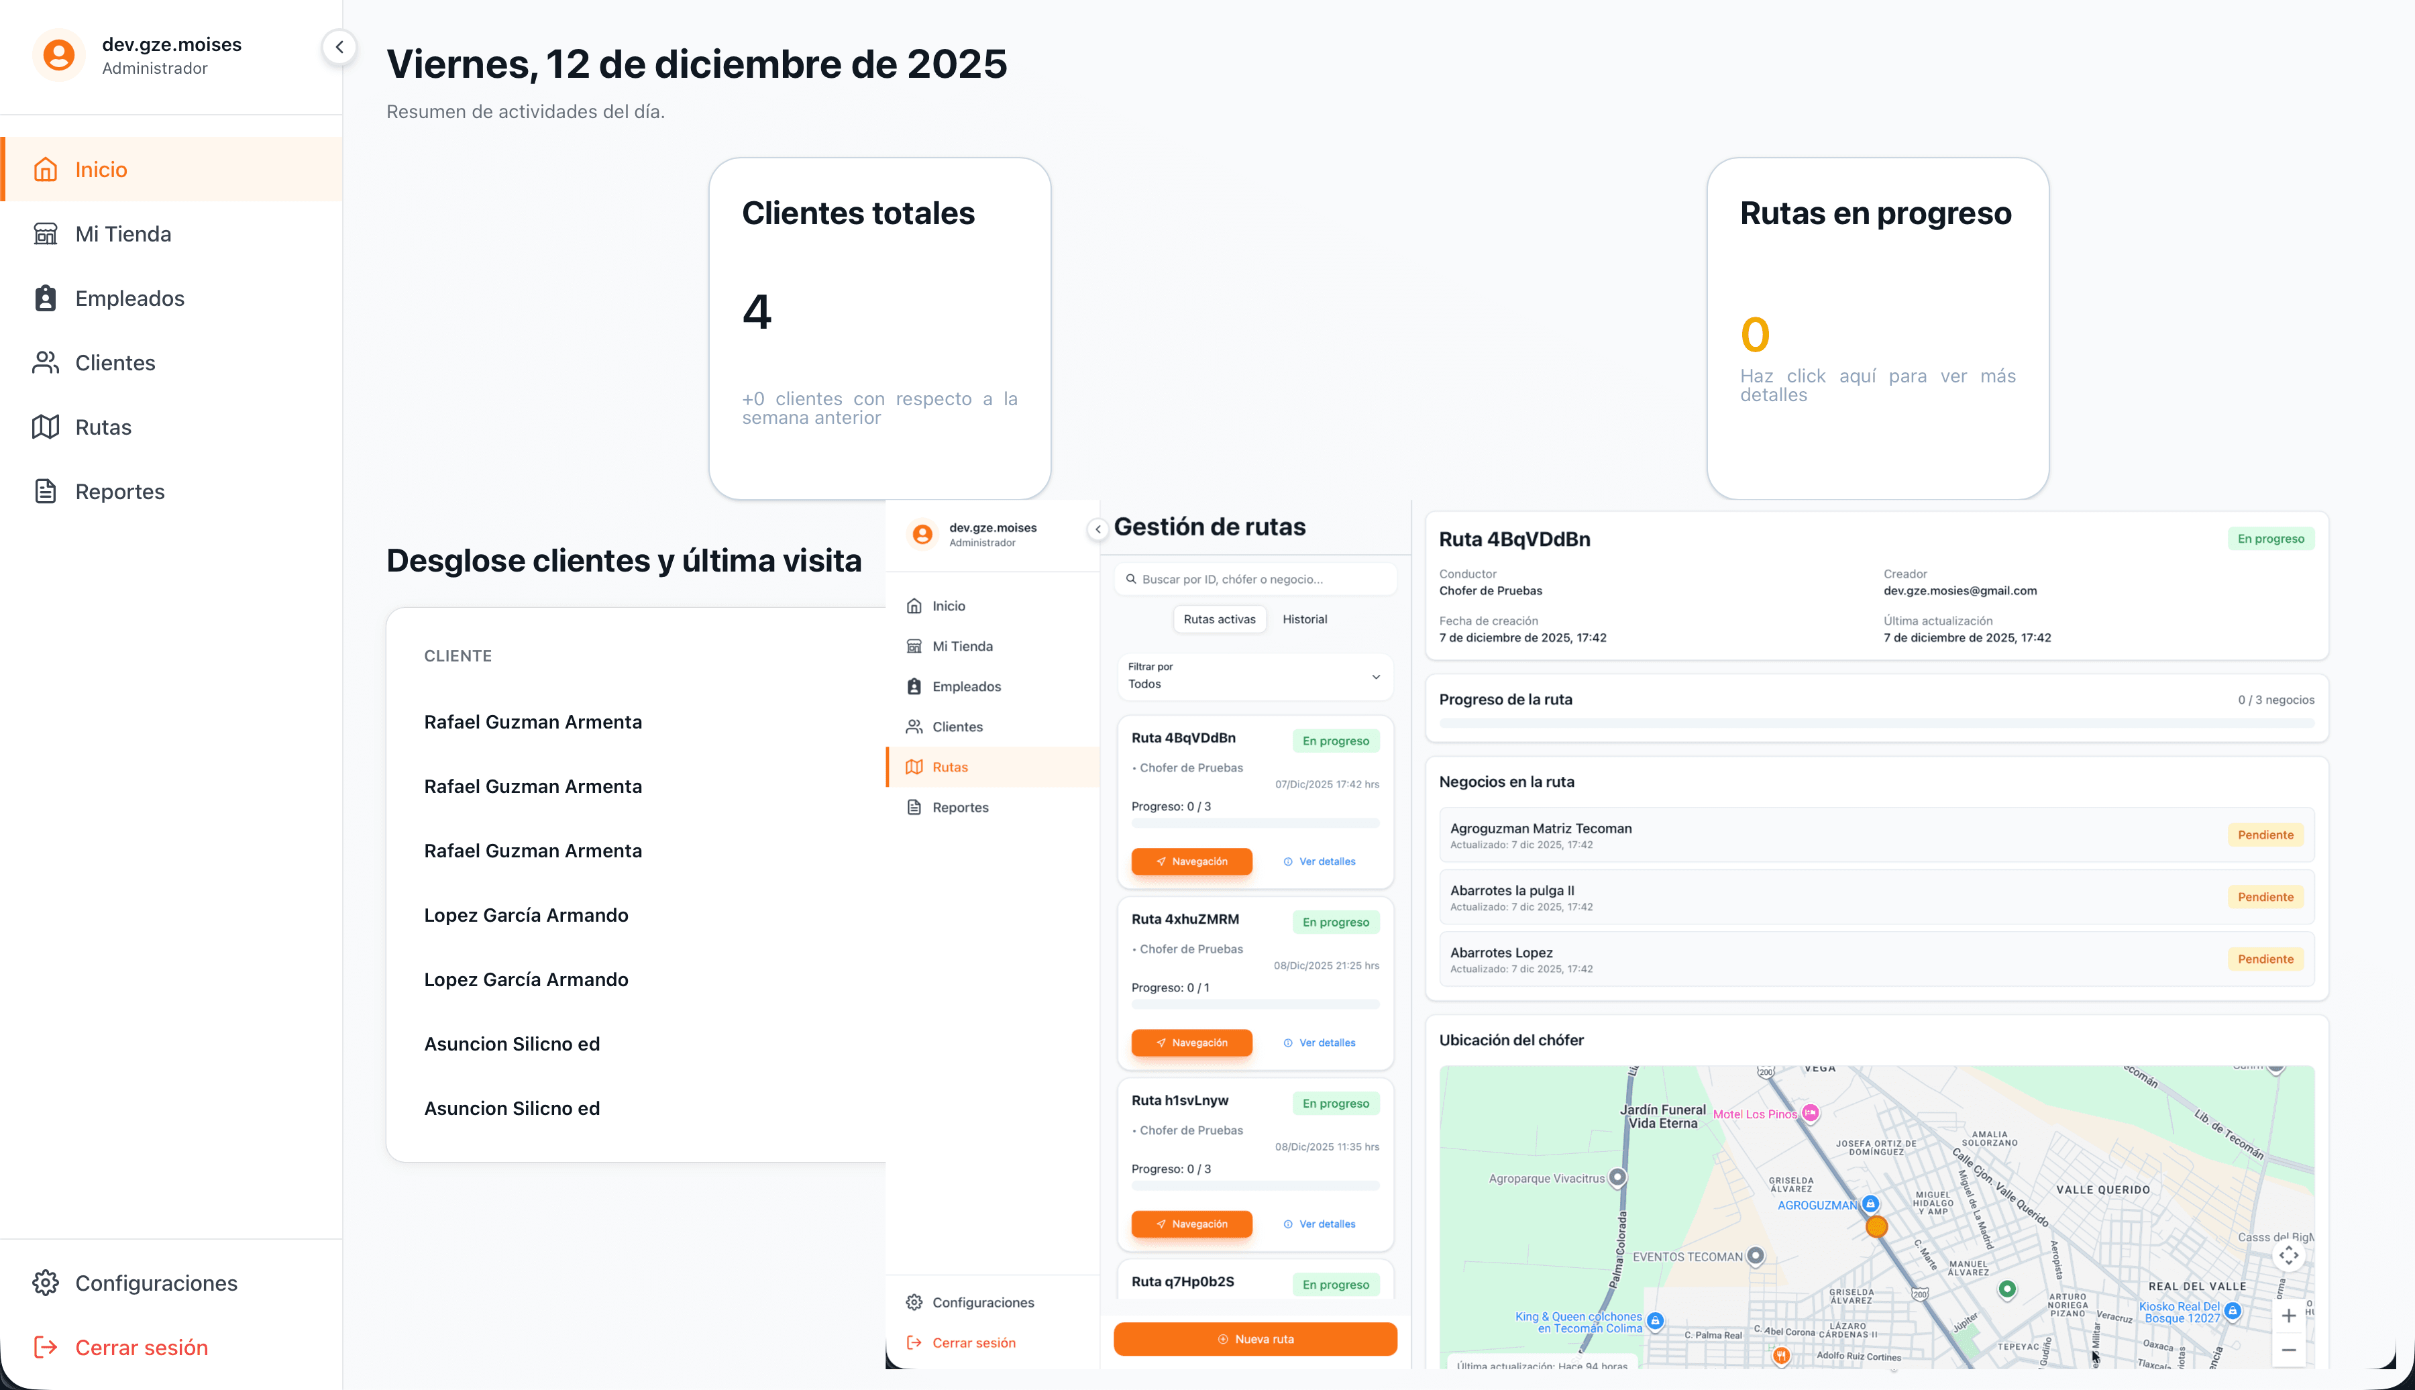The width and height of the screenshot is (2415, 1390).
Task: Zoom out on the chofer location map
Action: coord(2289,1350)
